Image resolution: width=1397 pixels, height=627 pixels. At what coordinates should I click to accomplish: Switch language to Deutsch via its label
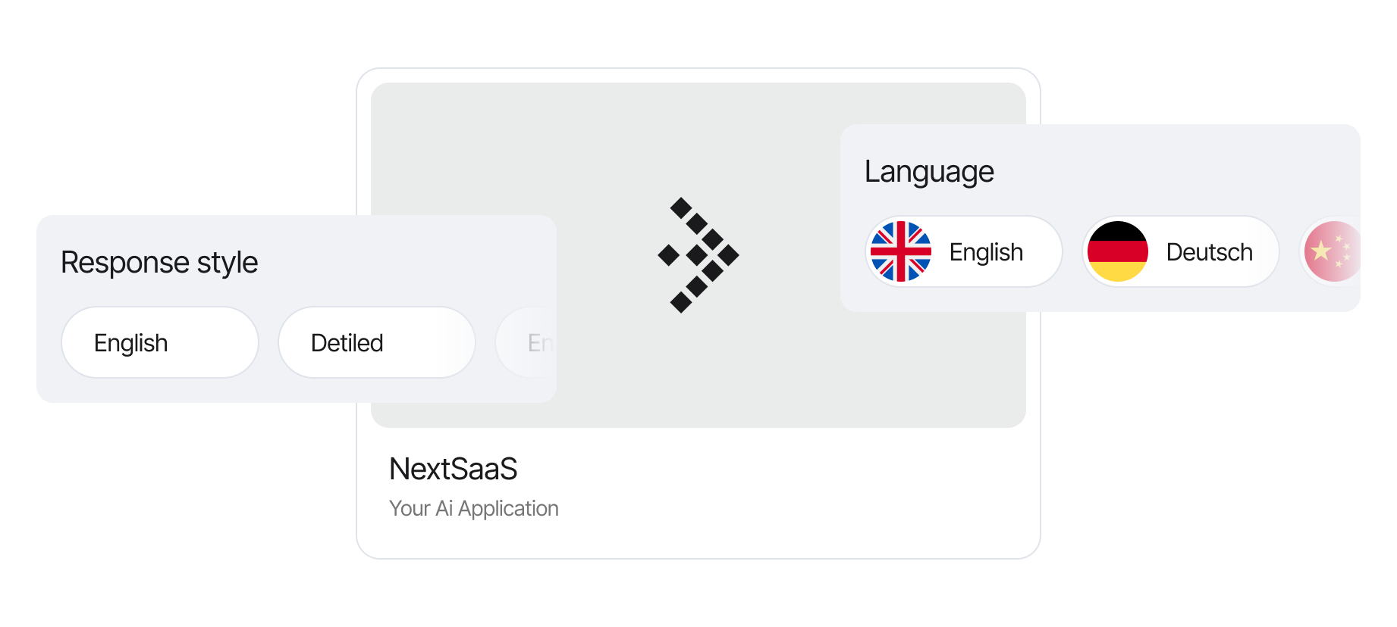point(1209,252)
